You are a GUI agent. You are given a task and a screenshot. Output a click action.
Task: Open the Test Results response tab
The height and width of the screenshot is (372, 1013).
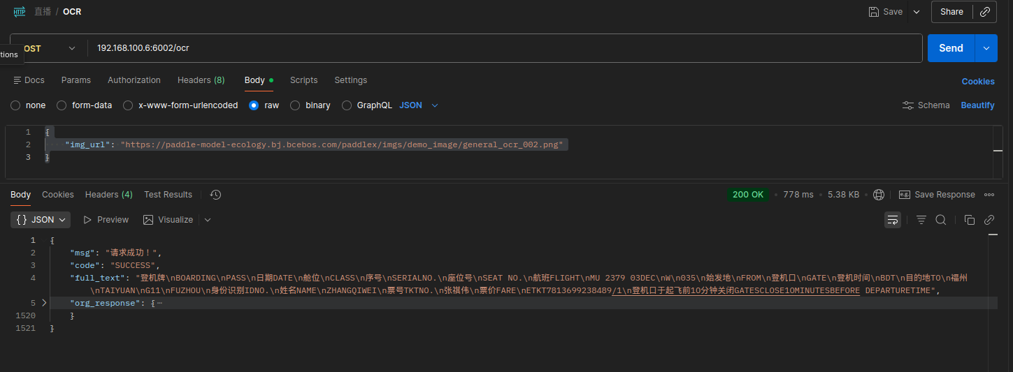point(168,195)
